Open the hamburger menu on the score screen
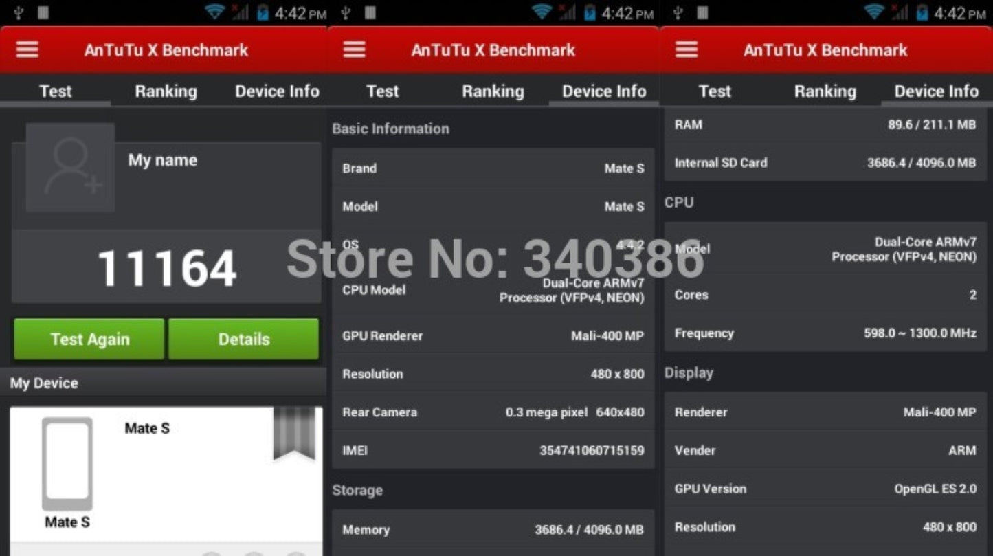993x556 pixels. pyautogui.click(x=27, y=49)
